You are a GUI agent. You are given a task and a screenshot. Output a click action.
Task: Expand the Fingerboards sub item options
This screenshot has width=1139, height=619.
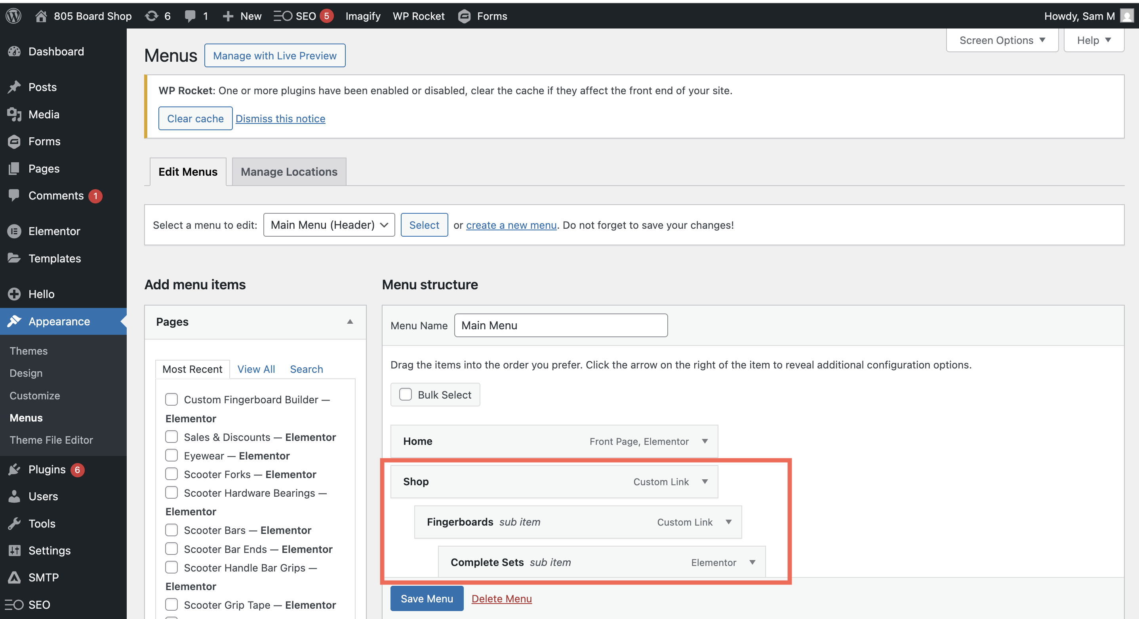pos(729,522)
